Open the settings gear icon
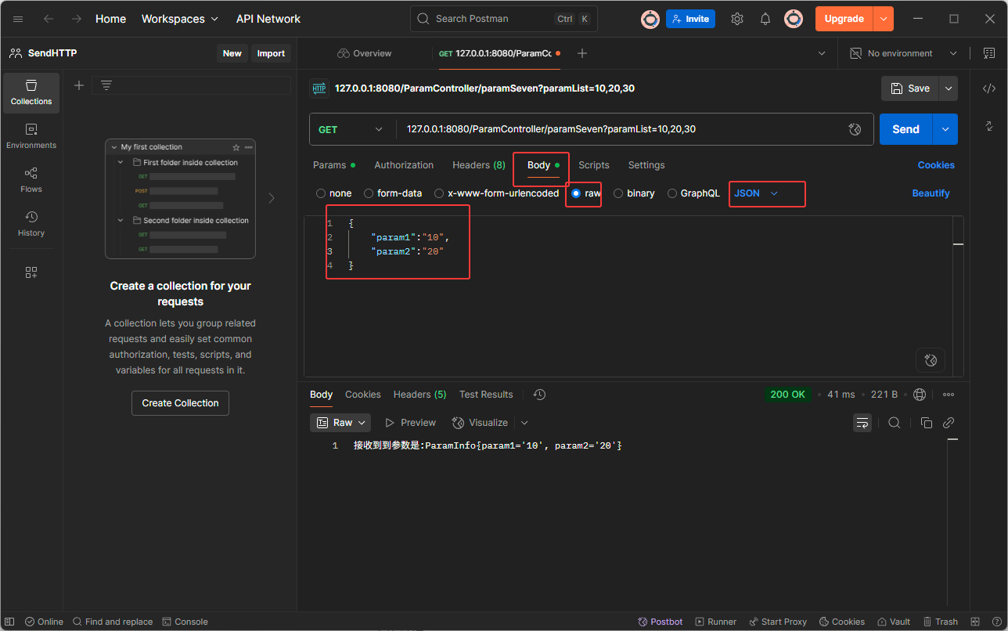1008x631 pixels. click(737, 19)
